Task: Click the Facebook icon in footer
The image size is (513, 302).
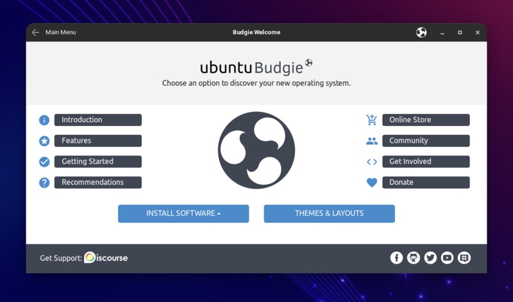Action: [396, 258]
